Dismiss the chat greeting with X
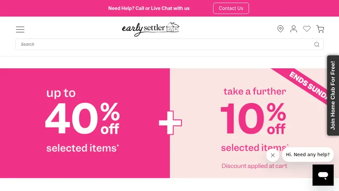The image size is (339, 191). pyautogui.click(x=272, y=155)
